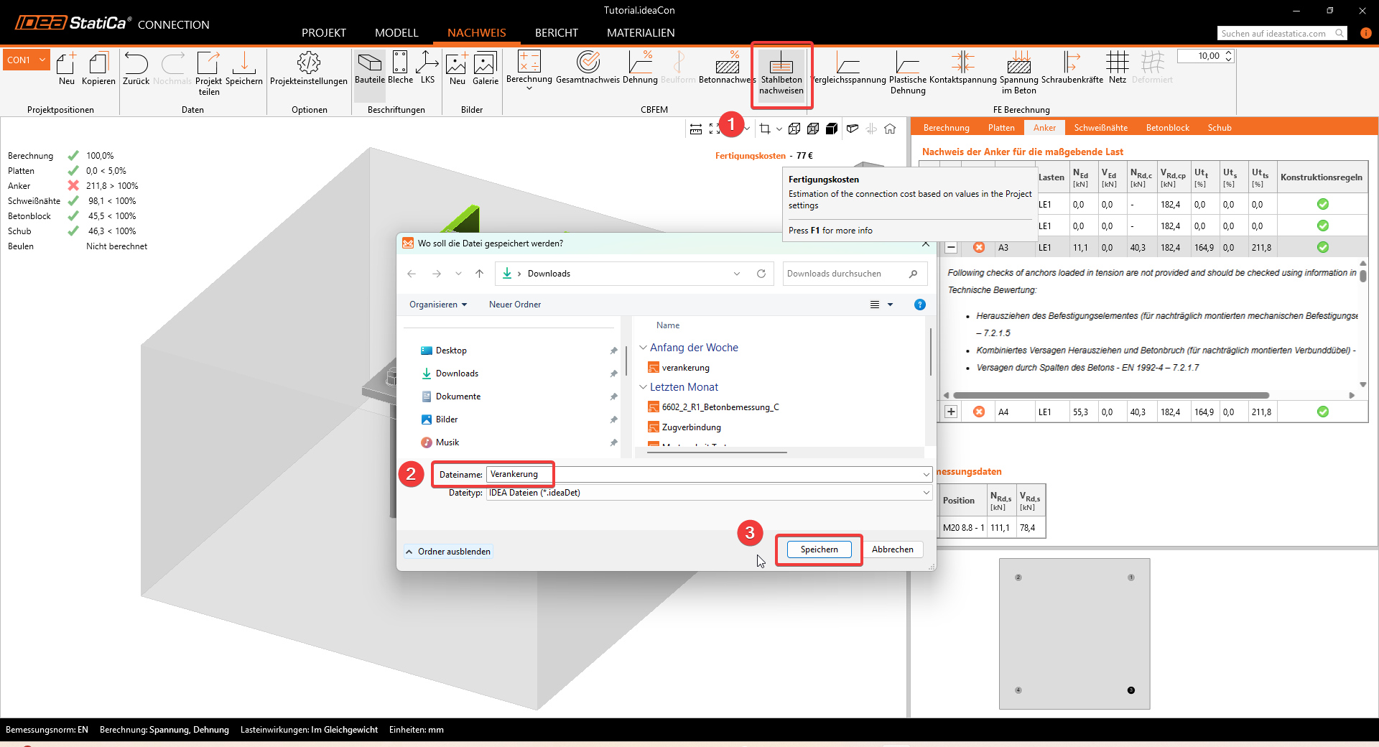Image resolution: width=1379 pixels, height=747 pixels.
Task: Open the BERICHT menu tab
Action: [x=556, y=33]
